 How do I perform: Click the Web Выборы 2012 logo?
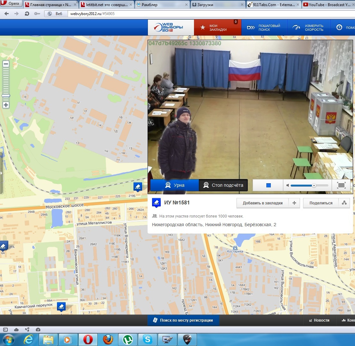(171, 27)
